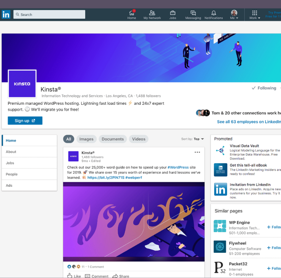Screen dimensions: 281x278
Task: Open the Messaging icon
Action: click(193, 15)
